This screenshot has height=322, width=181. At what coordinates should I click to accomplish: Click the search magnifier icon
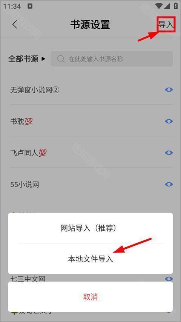[x=61, y=59]
